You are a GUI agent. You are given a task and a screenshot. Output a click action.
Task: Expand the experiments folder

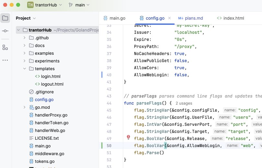24,61
